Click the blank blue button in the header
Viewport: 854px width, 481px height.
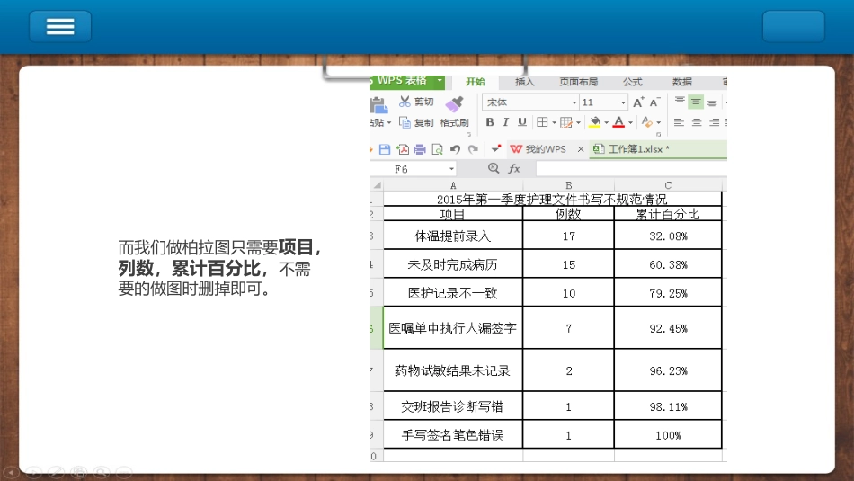793,26
